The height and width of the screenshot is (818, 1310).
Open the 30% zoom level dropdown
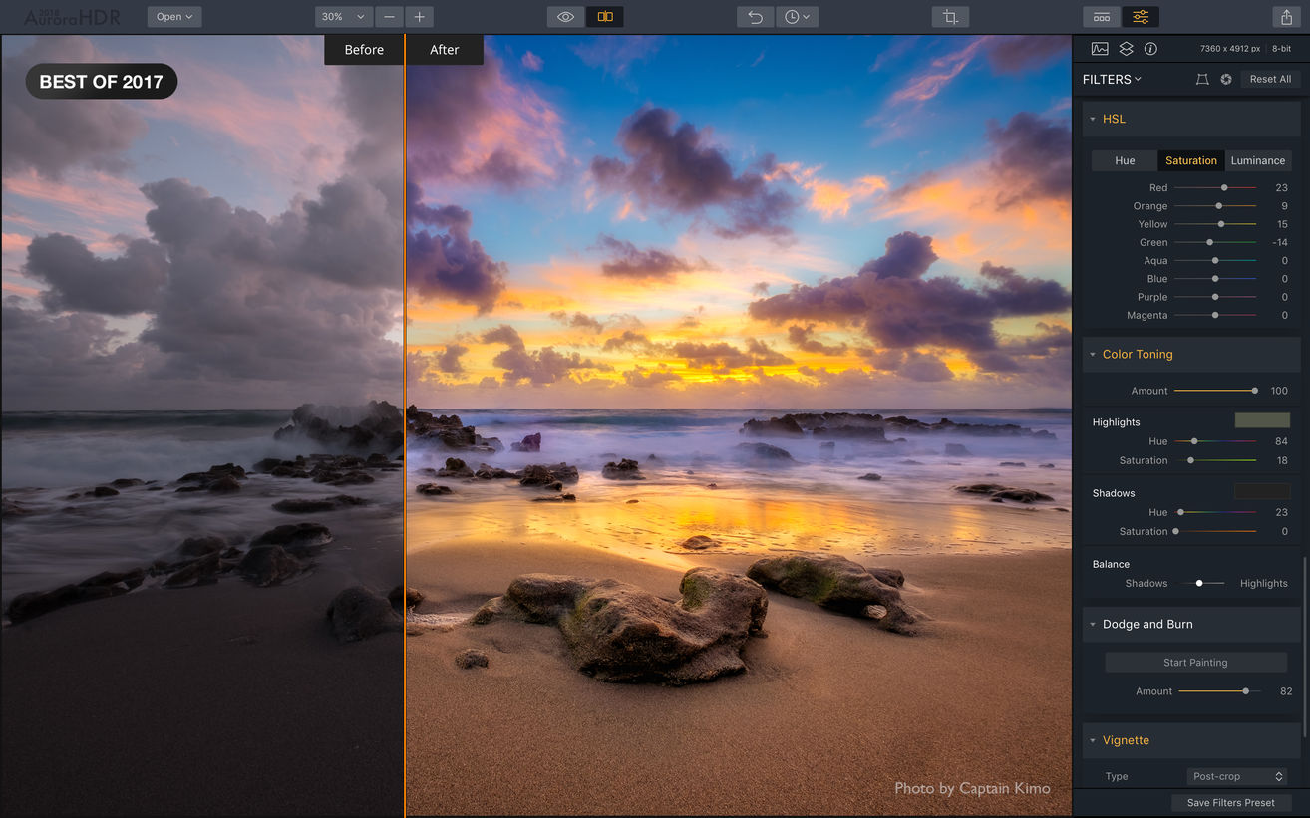click(344, 17)
